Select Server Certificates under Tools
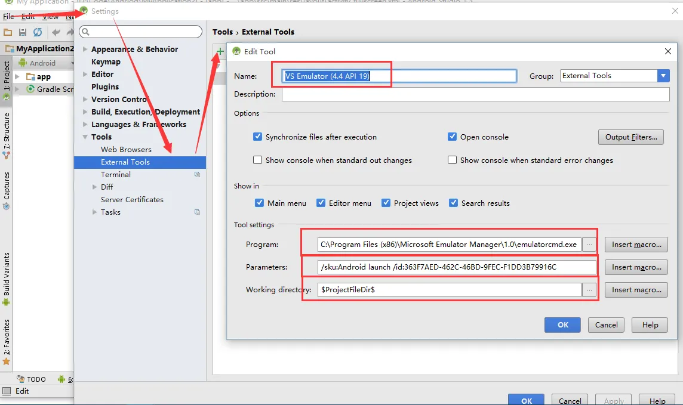This screenshot has width=683, height=405. pyautogui.click(x=132, y=200)
